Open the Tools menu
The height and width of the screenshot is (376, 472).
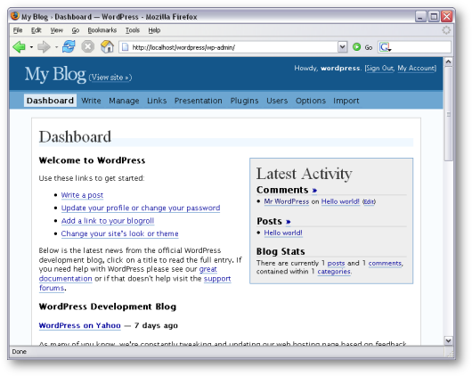pos(133,30)
